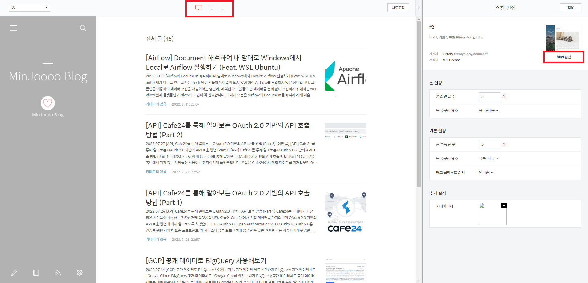The width and height of the screenshot is (588, 283).
Task: Click the heart profile image
Action: (x=48, y=103)
